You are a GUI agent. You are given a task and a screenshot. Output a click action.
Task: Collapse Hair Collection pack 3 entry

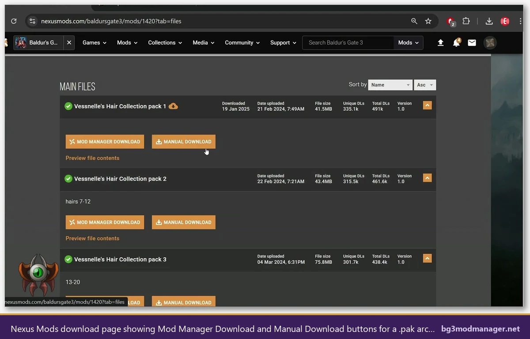coord(427,258)
